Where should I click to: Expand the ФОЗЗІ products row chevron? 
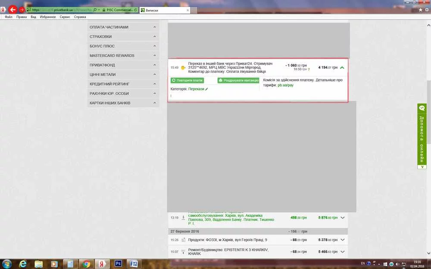pyautogui.click(x=343, y=240)
